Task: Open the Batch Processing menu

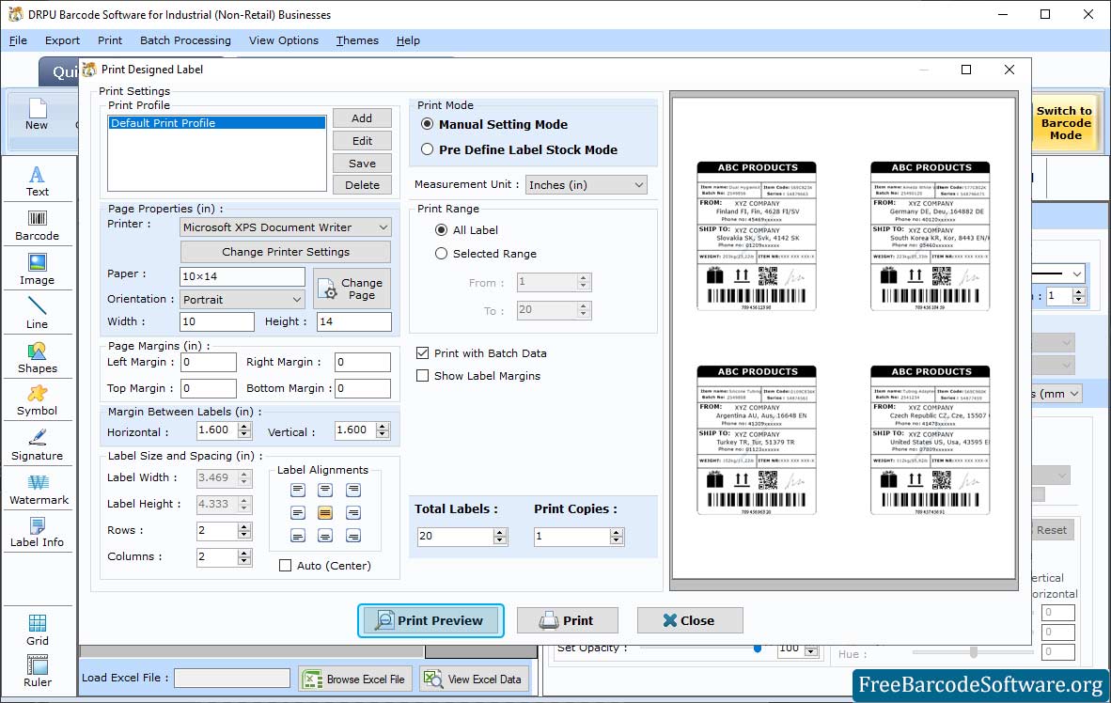Action: pyautogui.click(x=186, y=40)
